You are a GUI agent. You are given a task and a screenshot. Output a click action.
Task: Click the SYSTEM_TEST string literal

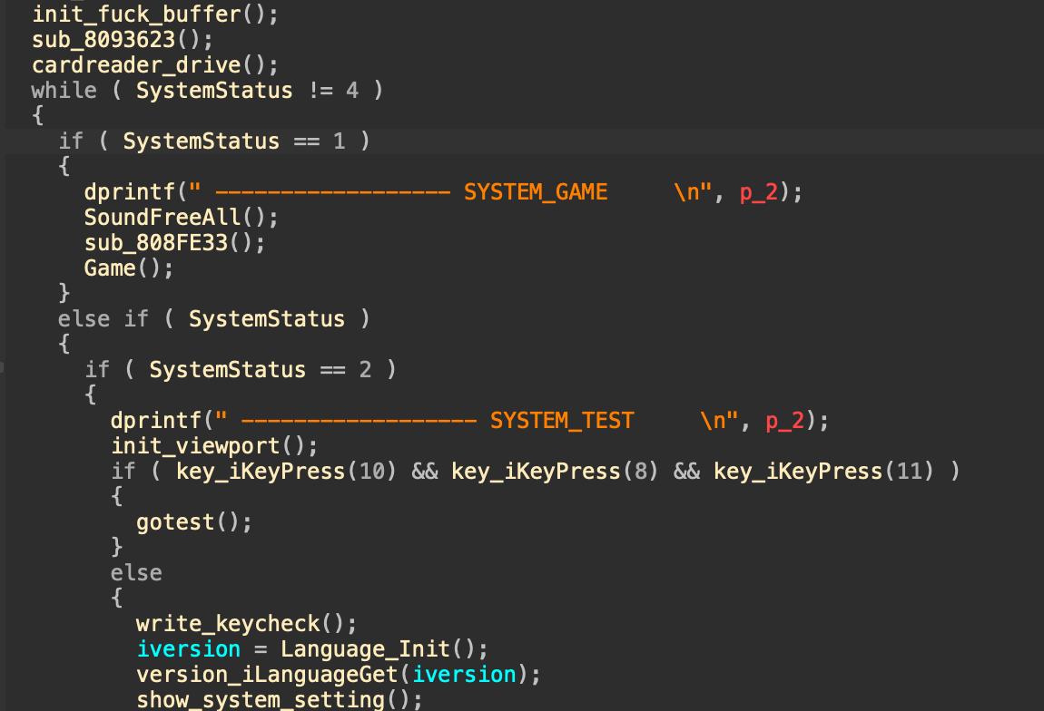point(561,420)
